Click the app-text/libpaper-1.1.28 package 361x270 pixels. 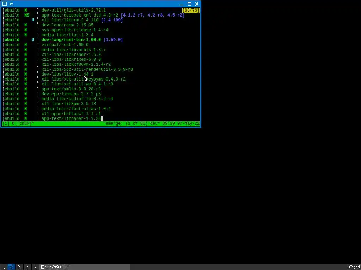coord(71,119)
